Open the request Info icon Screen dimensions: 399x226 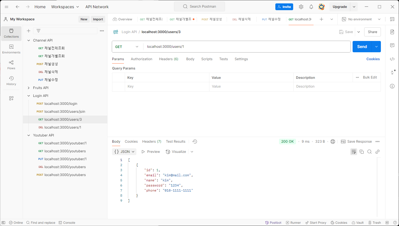tap(392, 86)
